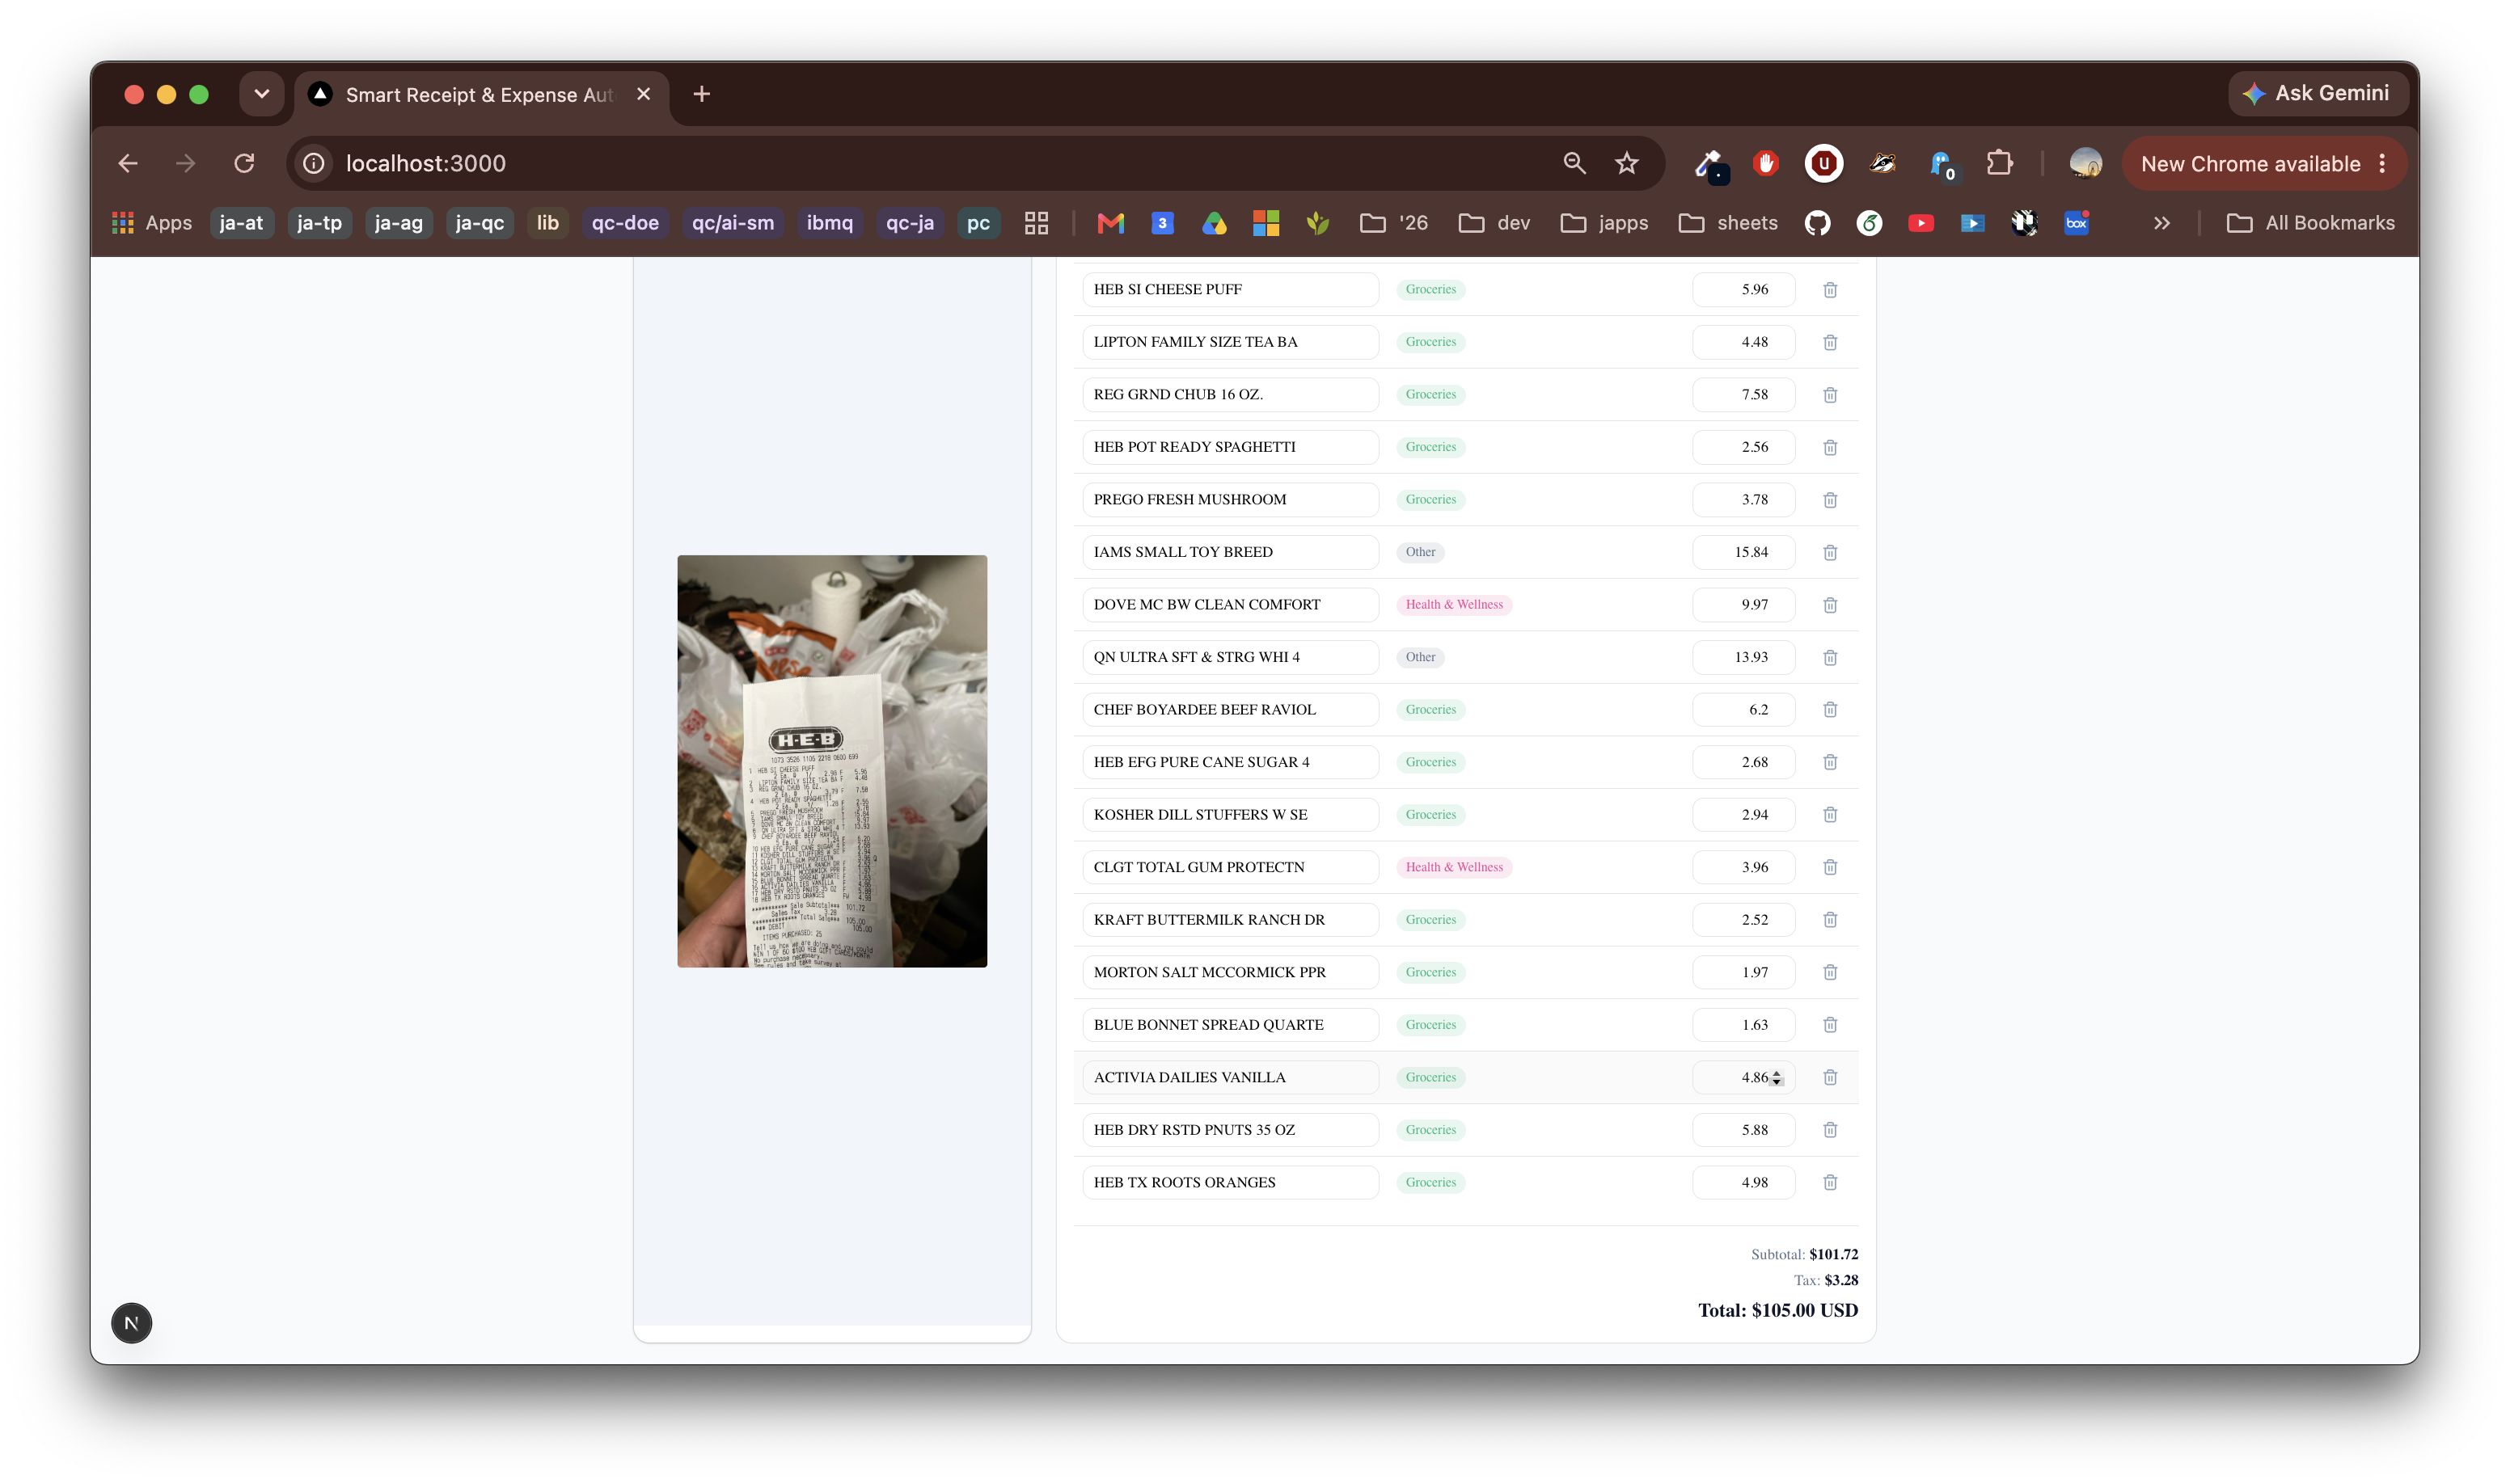
Task: Open the tab groups grid button
Action: tap(1037, 223)
